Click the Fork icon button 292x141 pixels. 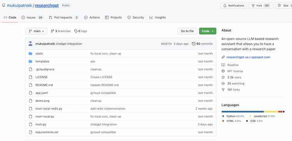(x=261, y=5)
